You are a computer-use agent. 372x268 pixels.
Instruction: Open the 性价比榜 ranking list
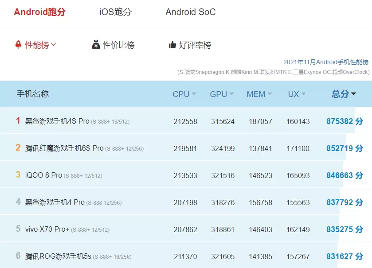point(118,45)
